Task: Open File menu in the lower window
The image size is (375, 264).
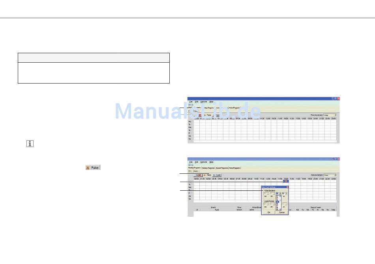Action: (x=191, y=162)
